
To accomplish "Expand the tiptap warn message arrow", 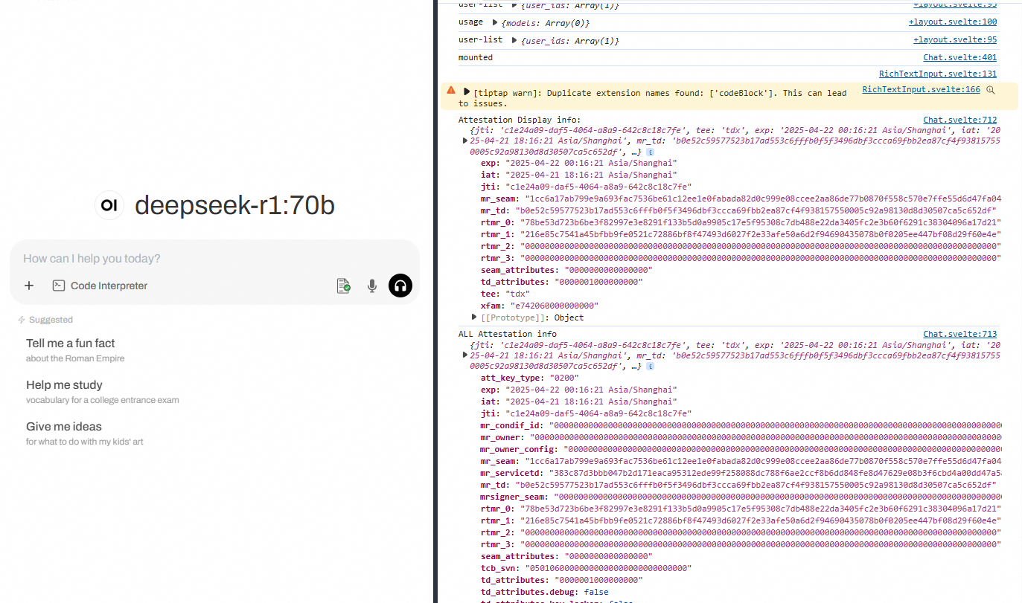I will (x=467, y=92).
